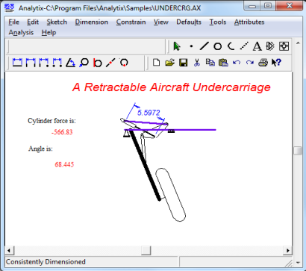Open the Edit menu

coord(33,22)
